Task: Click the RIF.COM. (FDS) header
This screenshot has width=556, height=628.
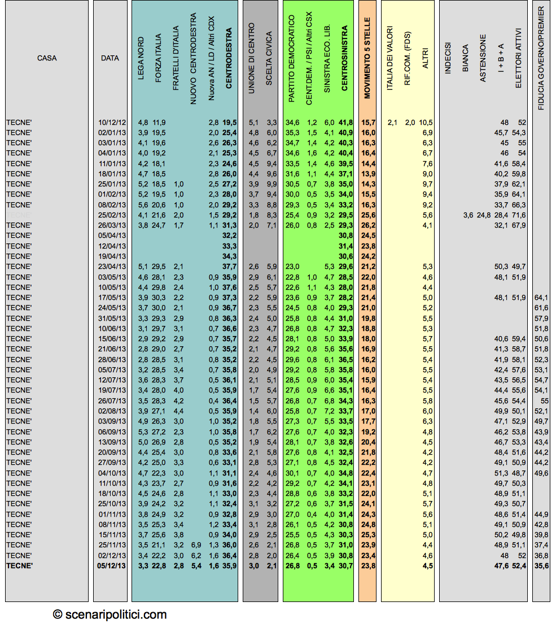Action: 408,59
